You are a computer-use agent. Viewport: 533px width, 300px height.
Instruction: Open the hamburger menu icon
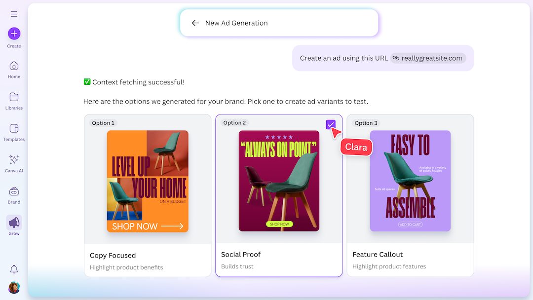[14, 14]
